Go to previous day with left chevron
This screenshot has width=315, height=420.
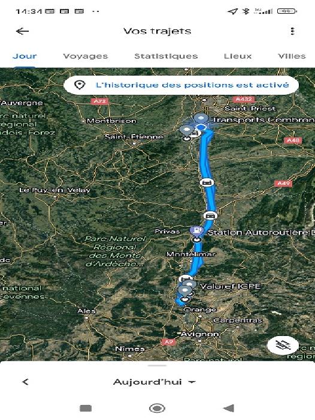coord(25,382)
